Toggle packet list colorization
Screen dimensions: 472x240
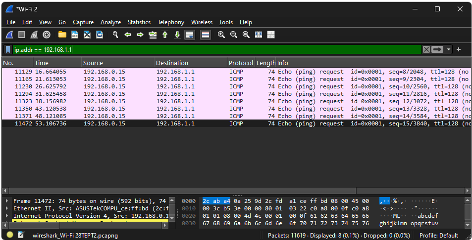point(205,35)
